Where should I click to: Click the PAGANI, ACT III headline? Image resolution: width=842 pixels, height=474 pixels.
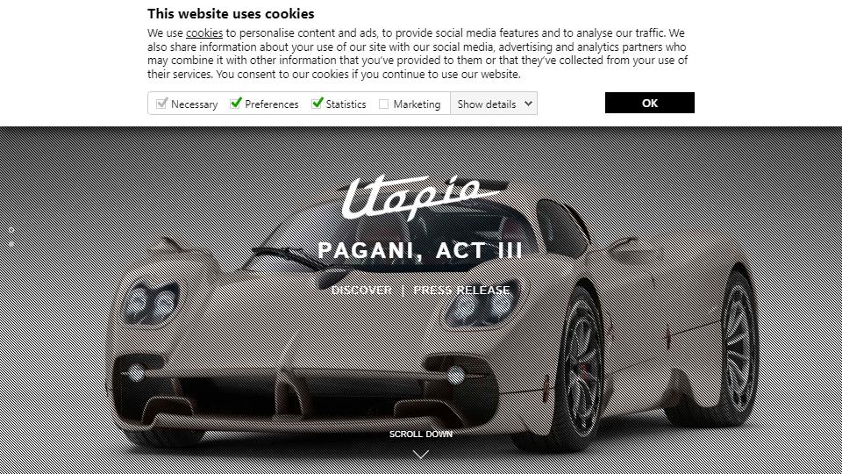point(420,250)
